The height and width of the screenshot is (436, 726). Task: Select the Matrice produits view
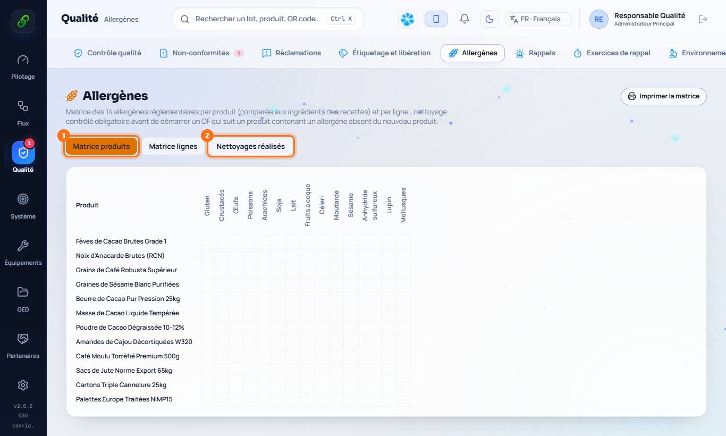pos(102,146)
